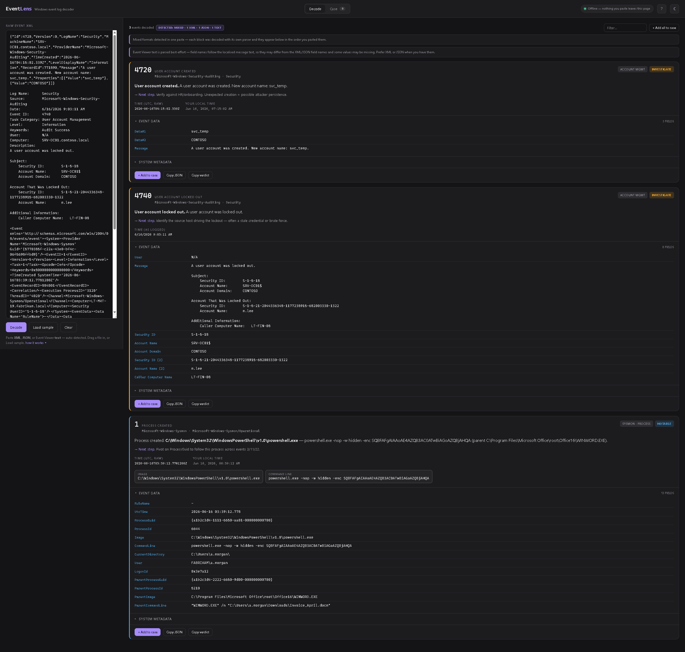Click the ParentProcessId value 5210
This screenshot has width=685, height=652.
(195, 588)
